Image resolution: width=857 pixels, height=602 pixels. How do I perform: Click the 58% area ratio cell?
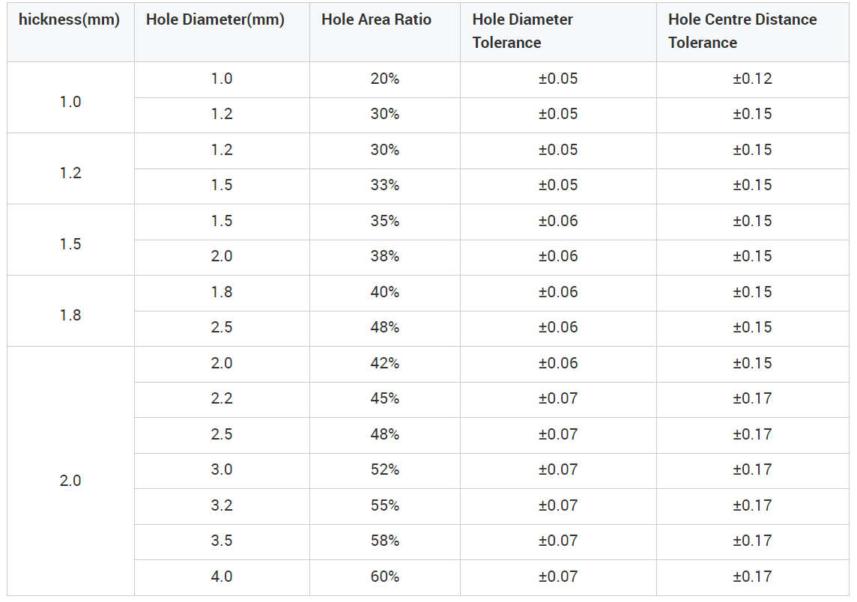pyautogui.click(x=385, y=542)
